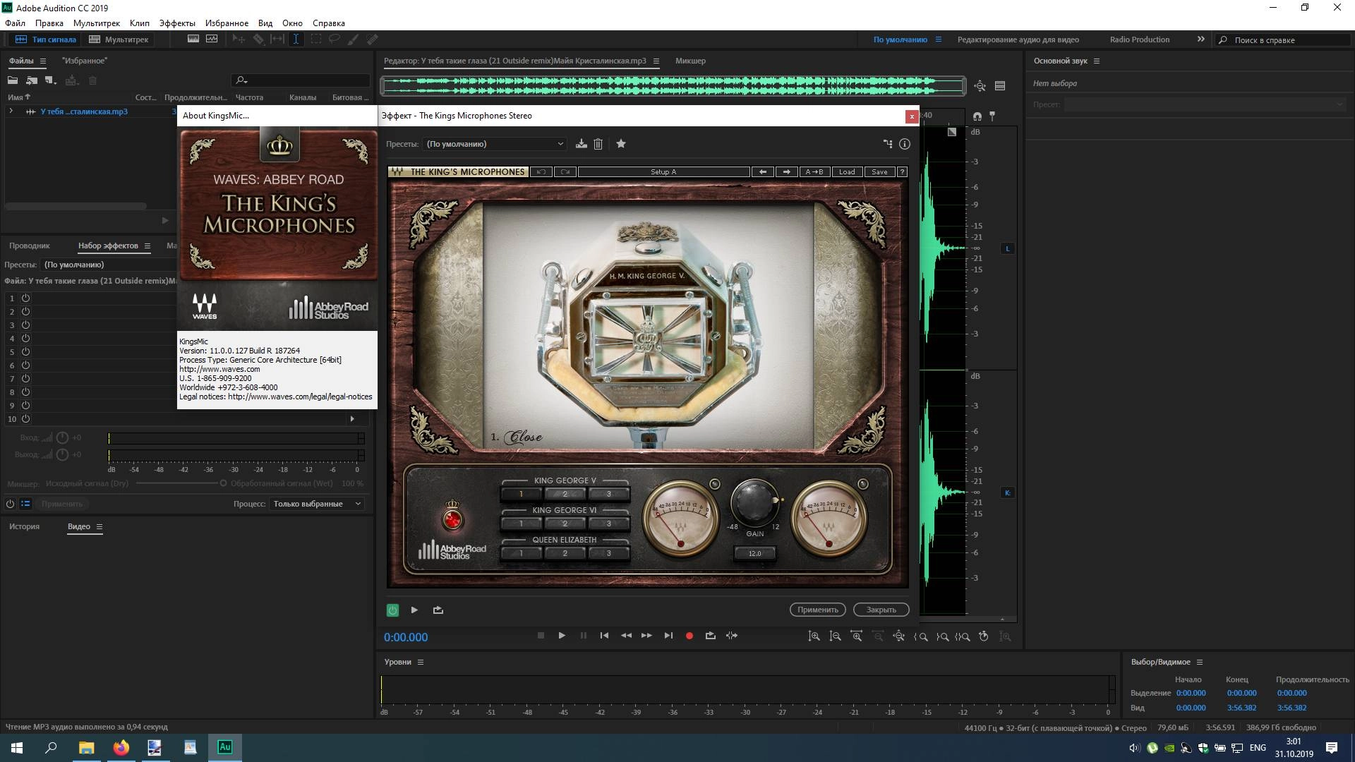
Task: Open the effect presets dropdown
Action: click(x=495, y=144)
